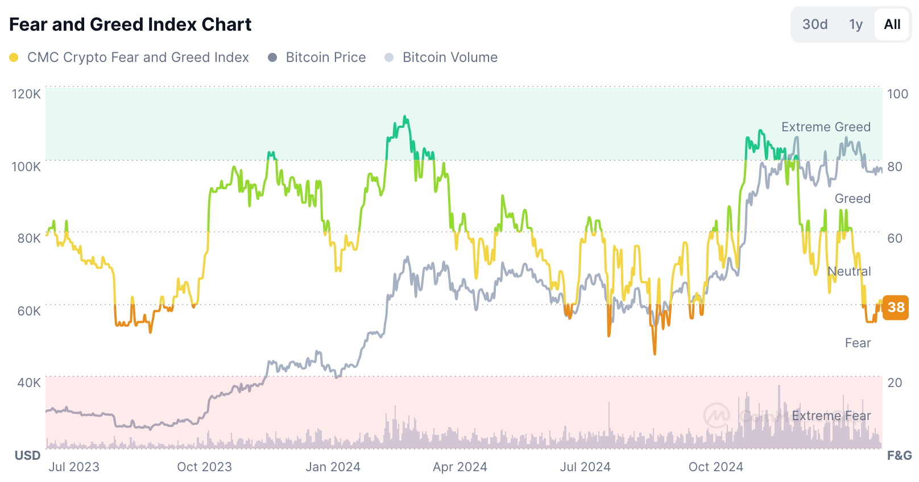Click the Neutral level label on the chart
Viewport: 919px width, 482px height.
(850, 271)
